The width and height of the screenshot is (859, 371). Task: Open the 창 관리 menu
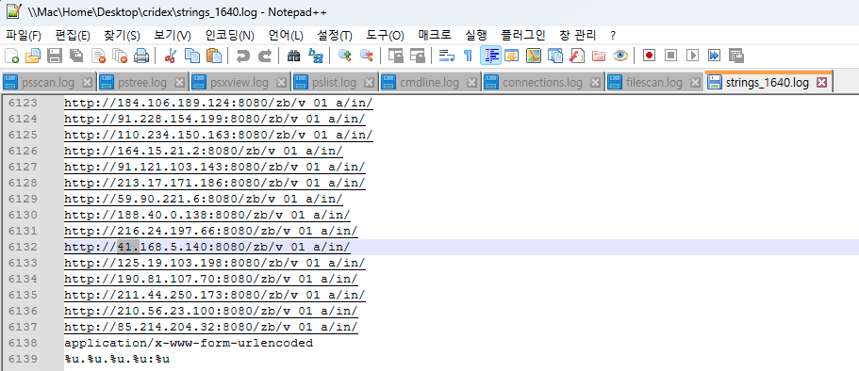[x=577, y=36]
